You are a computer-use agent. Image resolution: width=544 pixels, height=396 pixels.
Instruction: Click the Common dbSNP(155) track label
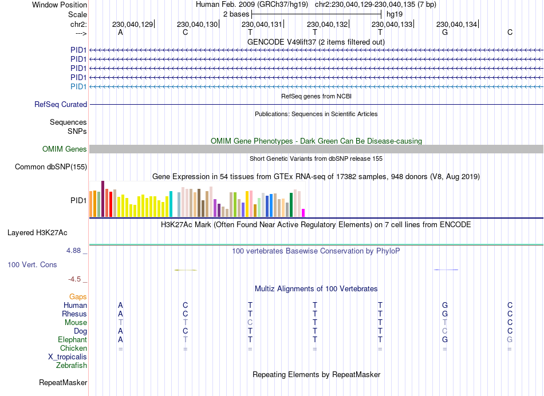[x=51, y=167]
